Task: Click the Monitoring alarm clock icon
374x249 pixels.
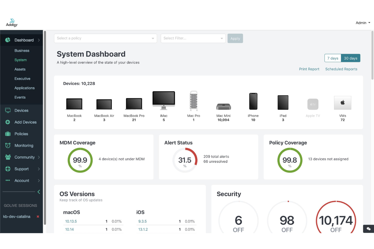Action: pyautogui.click(x=8, y=145)
